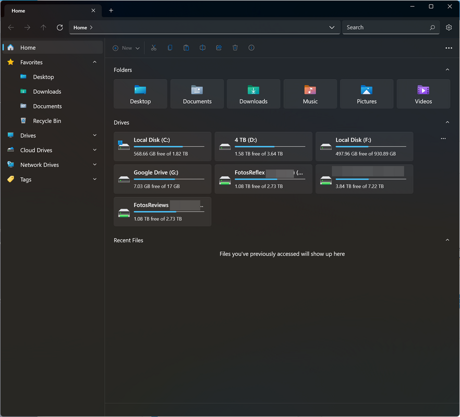Open Drives section more options ellipsis

pos(443,139)
